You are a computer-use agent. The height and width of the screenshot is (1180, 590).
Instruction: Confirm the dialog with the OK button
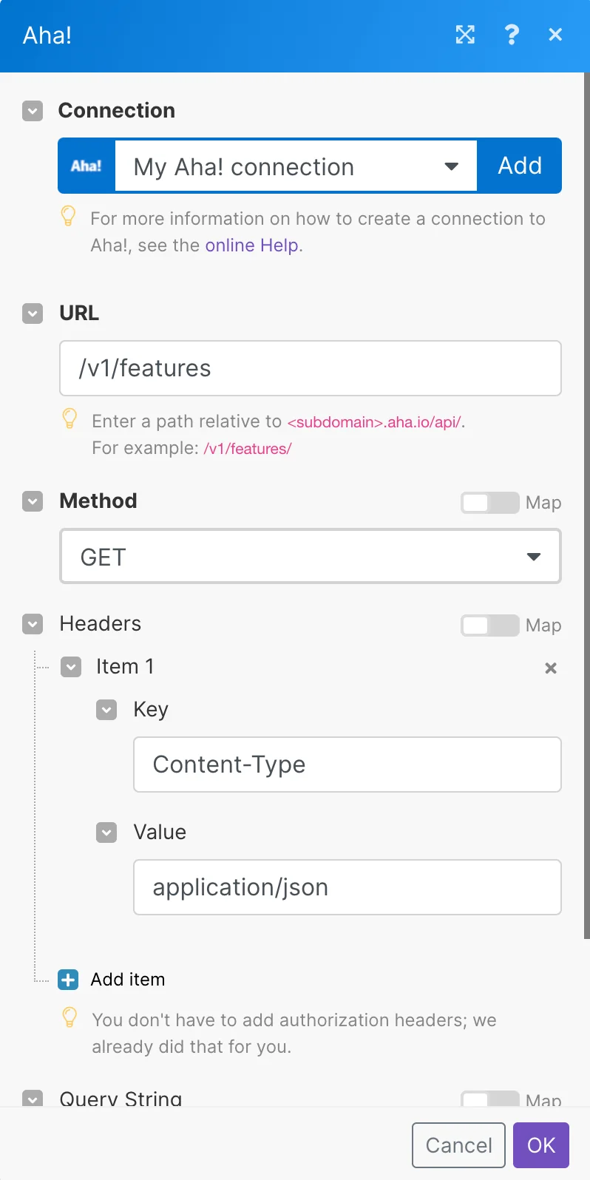(541, 1145)
